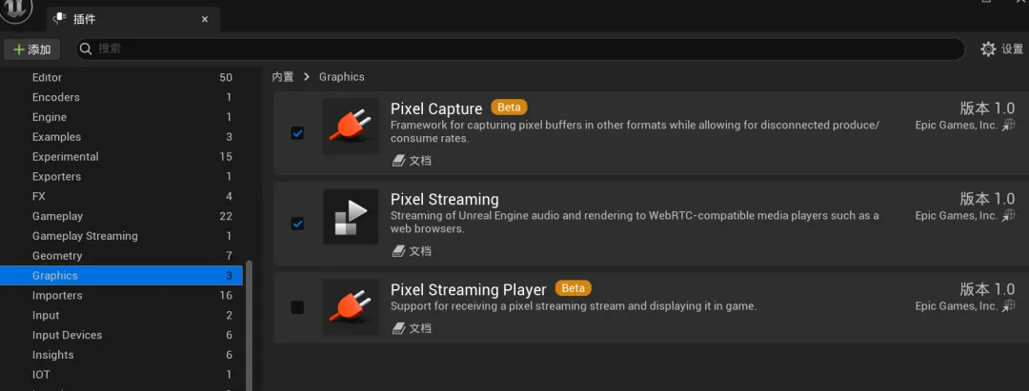The width and height of the screenshot is (1029, 391).
Task: Click the magnifier icon in search bar
Action: [86, 49]
